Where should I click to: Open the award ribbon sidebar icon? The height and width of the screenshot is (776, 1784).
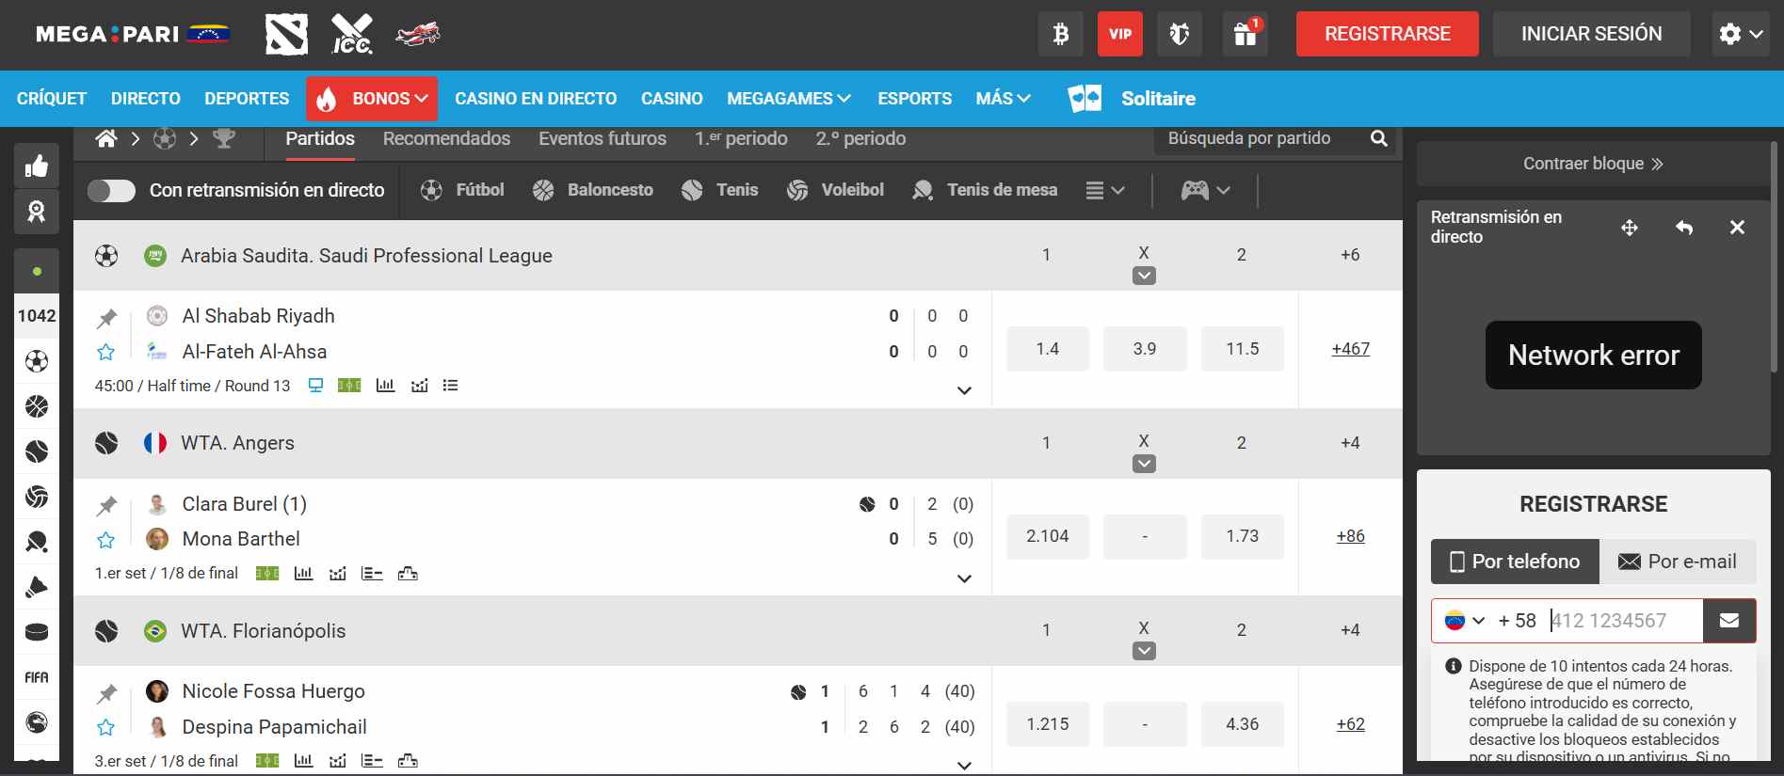click(37, 212)
